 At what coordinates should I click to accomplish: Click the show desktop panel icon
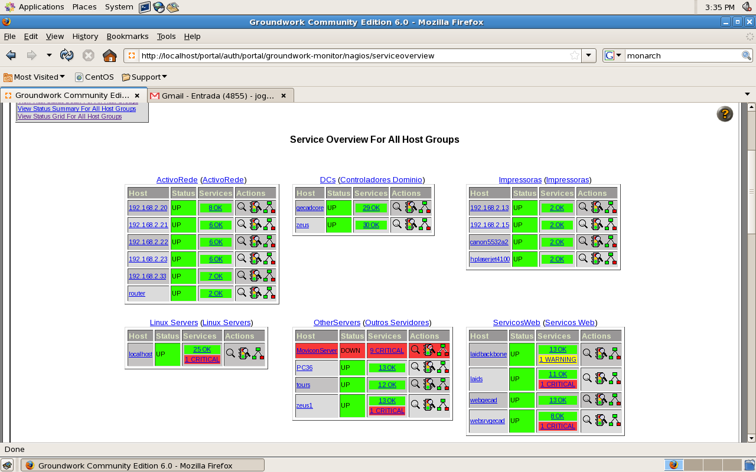click(x=7, y=466)
